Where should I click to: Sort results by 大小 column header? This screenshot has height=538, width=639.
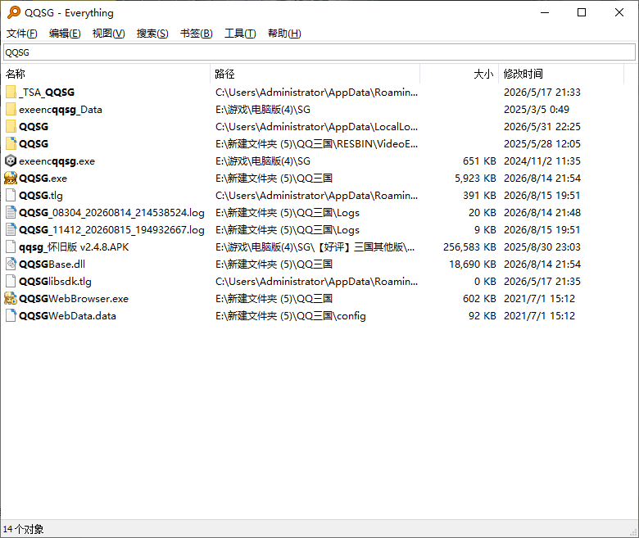click(x=459, y=74)
